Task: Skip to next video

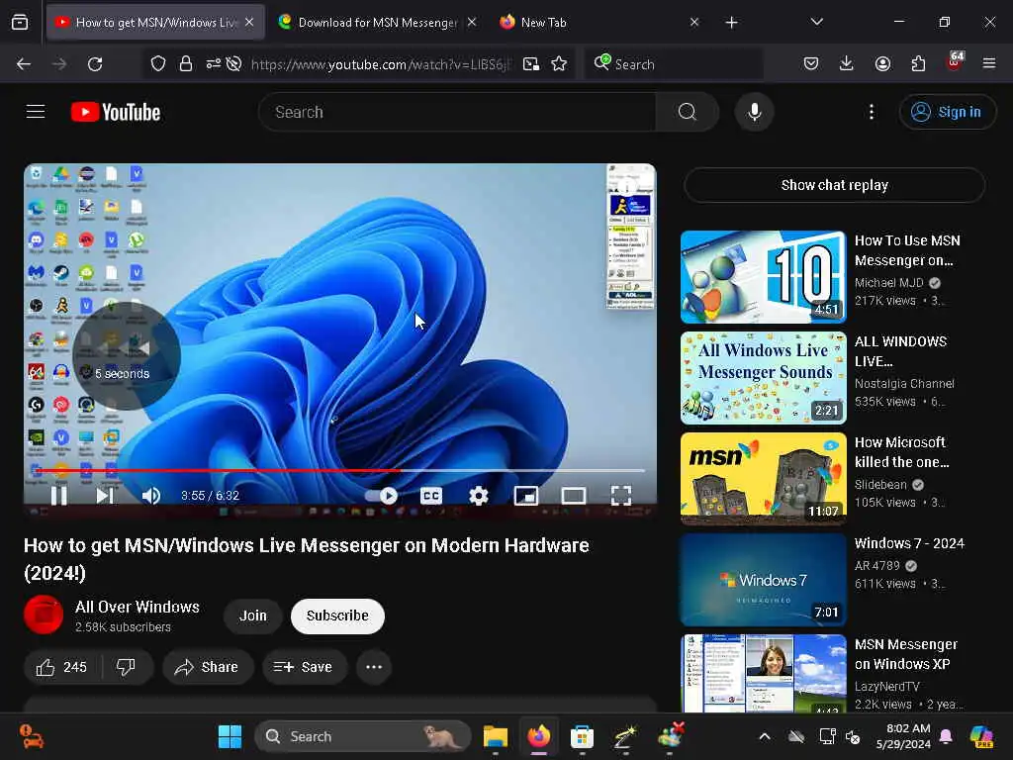Action: point(105,496)
